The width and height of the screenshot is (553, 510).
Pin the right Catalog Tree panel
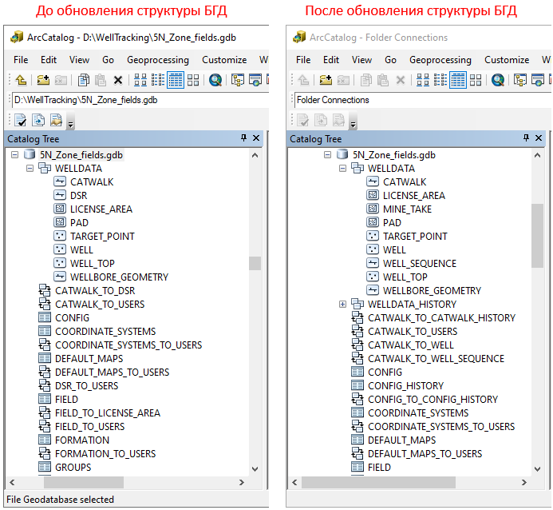point(526,137)
